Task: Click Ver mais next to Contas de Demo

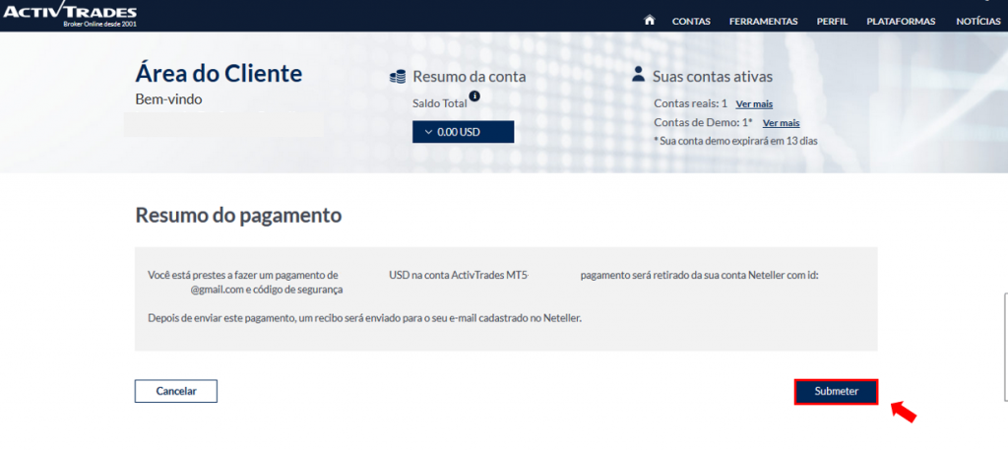Action: coord(781,123)
